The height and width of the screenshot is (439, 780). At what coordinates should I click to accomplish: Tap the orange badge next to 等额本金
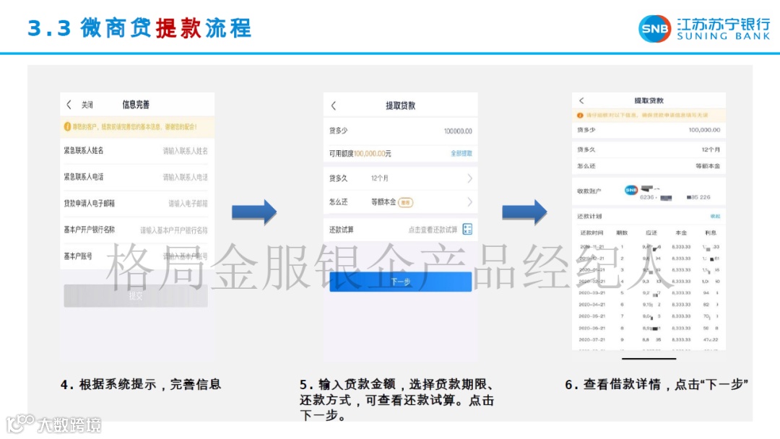[405, 202]
